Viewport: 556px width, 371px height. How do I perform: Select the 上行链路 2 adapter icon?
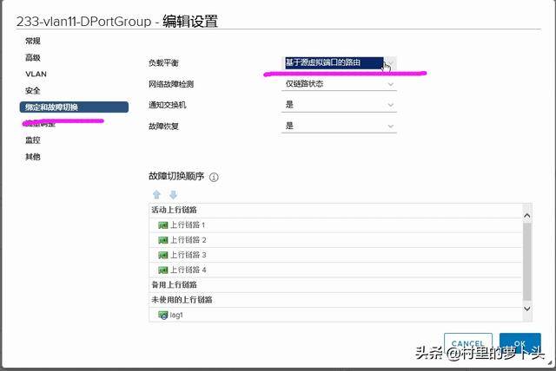pyautogui.click(x=162, y=240)
